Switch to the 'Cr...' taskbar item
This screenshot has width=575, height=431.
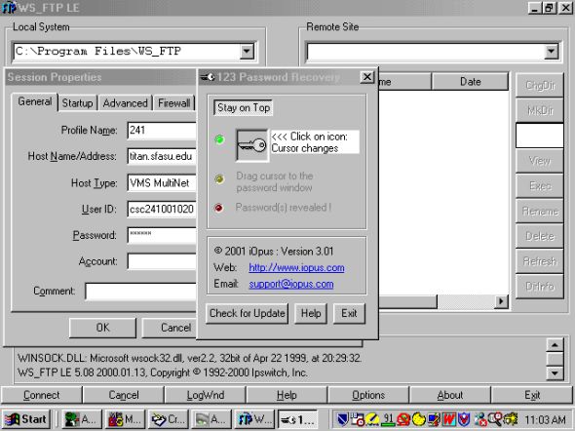169,419
